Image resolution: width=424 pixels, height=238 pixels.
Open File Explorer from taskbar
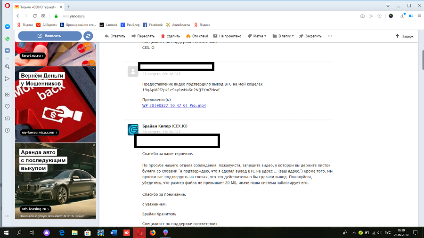74,233
